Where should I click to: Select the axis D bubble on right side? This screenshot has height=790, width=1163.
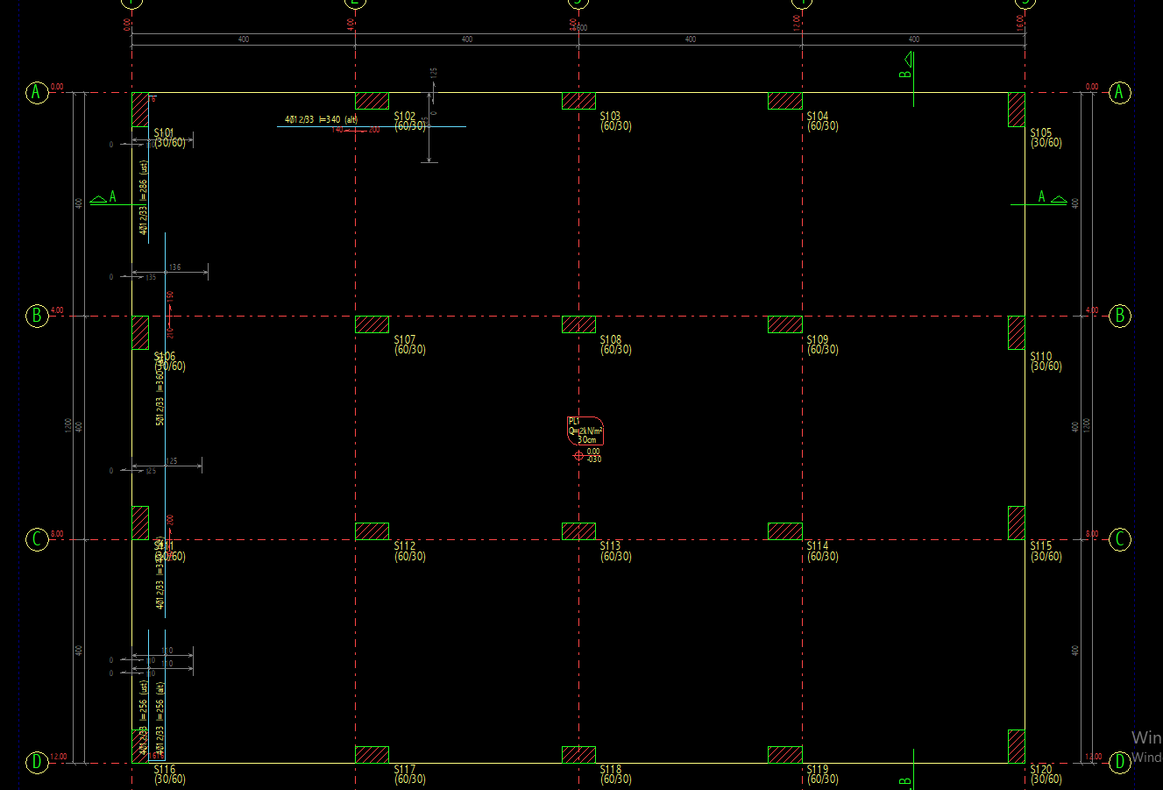[1119, 763]
